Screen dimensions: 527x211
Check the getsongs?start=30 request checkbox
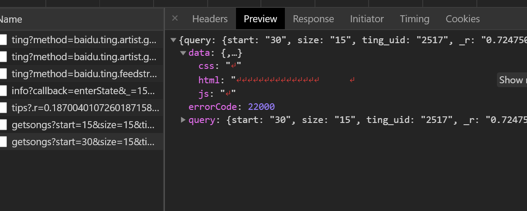(3, 142)
